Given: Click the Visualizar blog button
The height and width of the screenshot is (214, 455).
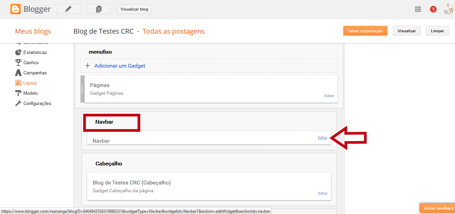Looking at the screenshot, I should click(x=134, y=9).
